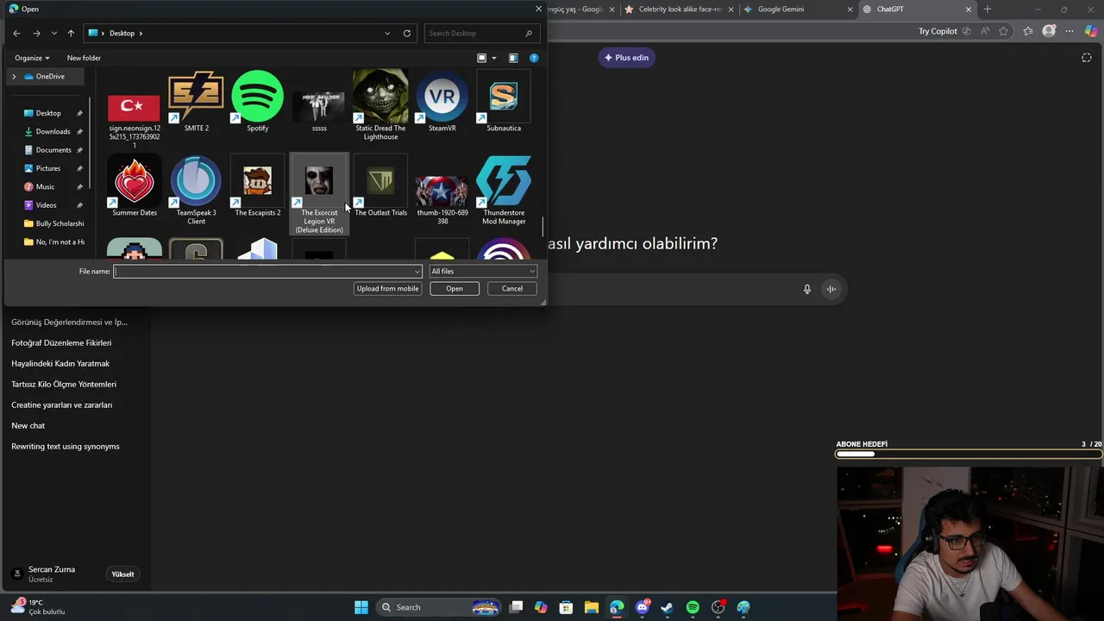Refresh the Desktop folder listing

click(407, 33)
